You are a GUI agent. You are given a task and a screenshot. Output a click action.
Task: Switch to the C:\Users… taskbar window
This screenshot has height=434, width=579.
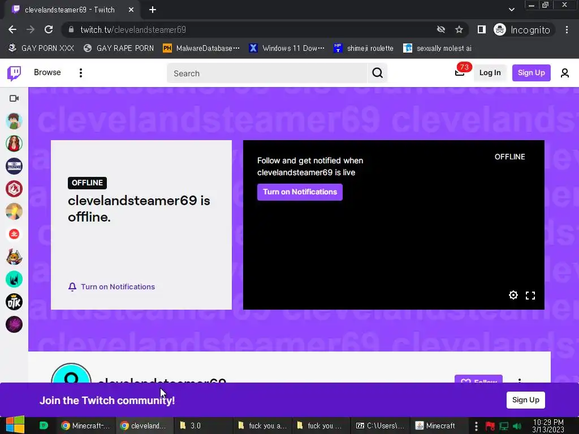pos(380,426)
